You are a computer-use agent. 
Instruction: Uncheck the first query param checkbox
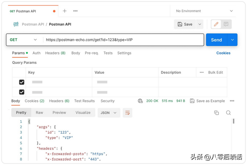tap(22, 82)
